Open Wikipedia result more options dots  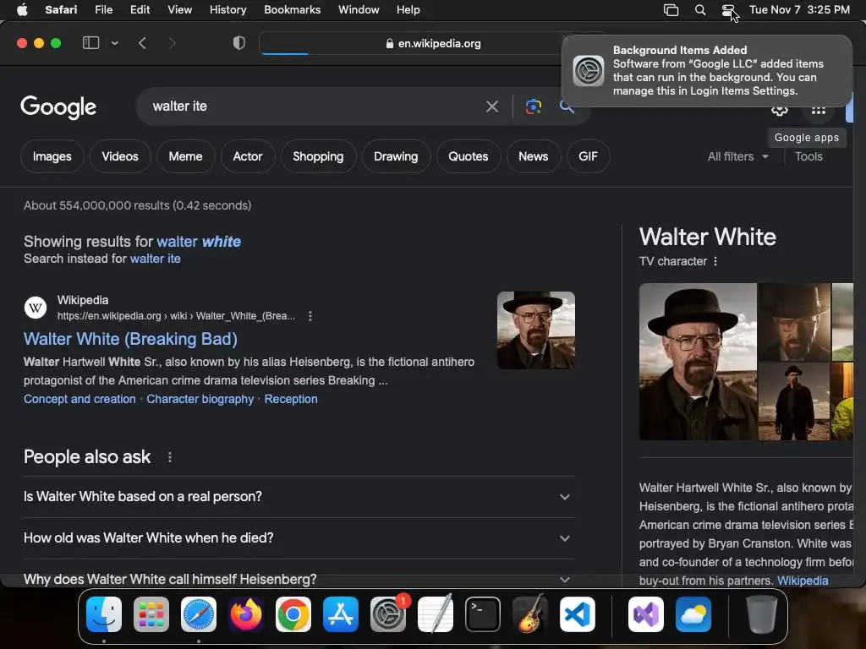tap(310, 316)
